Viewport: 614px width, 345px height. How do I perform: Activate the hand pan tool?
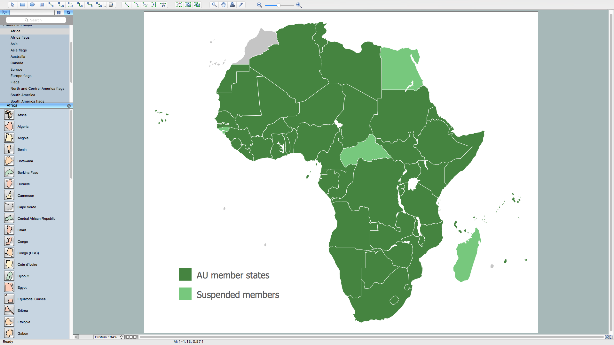[x=223, y=5]
